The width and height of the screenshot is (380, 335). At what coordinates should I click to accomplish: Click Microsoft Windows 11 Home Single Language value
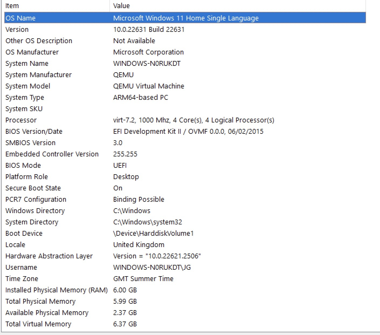click(x=186, y=18)
